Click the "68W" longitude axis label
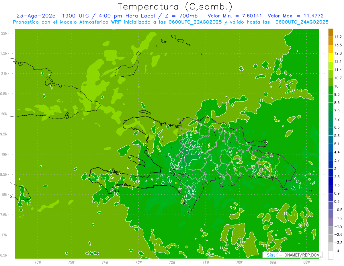 (x=306, y=262)
